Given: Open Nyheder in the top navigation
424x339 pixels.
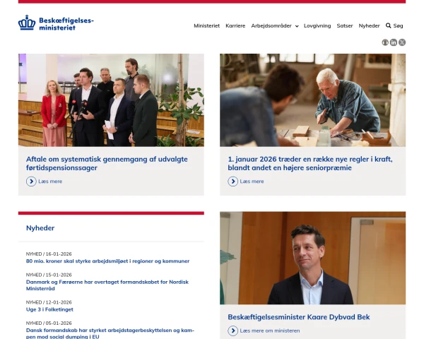Looking at the screenshot, I should click(x=369, y=25).
